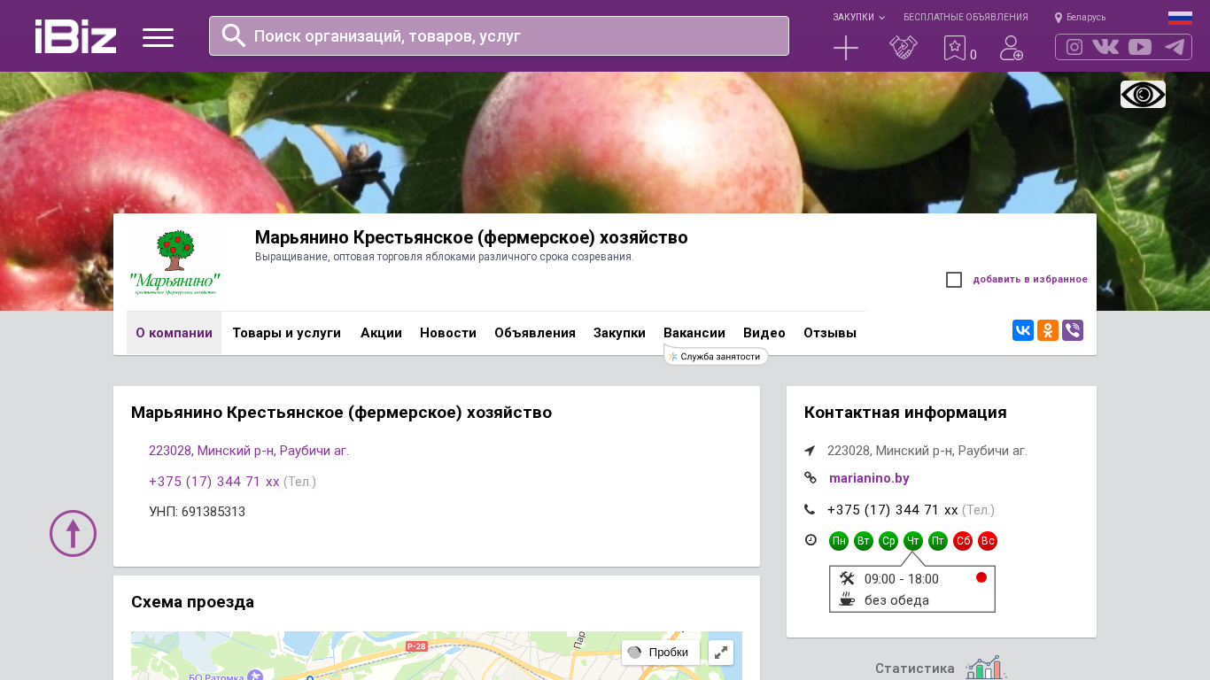
Task: Click the 09:00 - 18:00 hours text
Action: [902, 579]
